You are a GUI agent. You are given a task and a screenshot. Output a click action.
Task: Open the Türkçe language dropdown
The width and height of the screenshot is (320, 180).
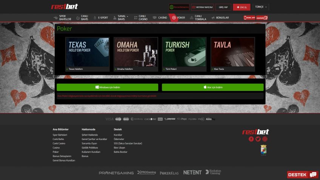[261, 7]
